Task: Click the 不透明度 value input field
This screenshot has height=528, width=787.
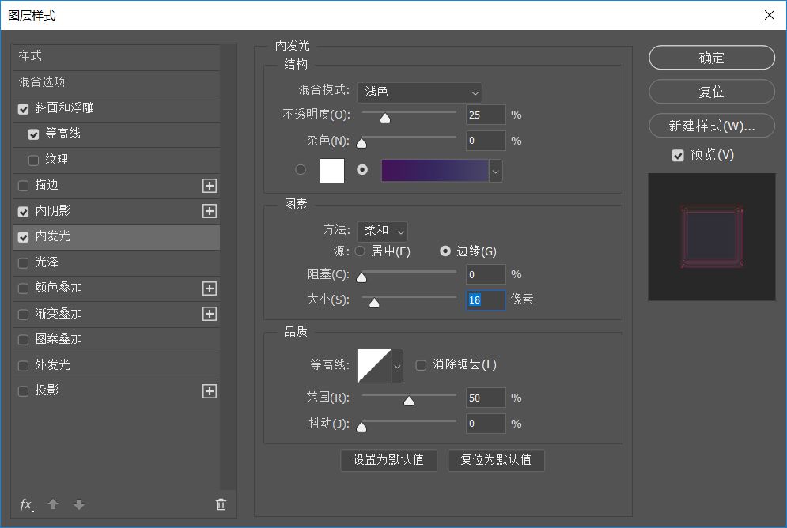Action: tap(485, 115)
